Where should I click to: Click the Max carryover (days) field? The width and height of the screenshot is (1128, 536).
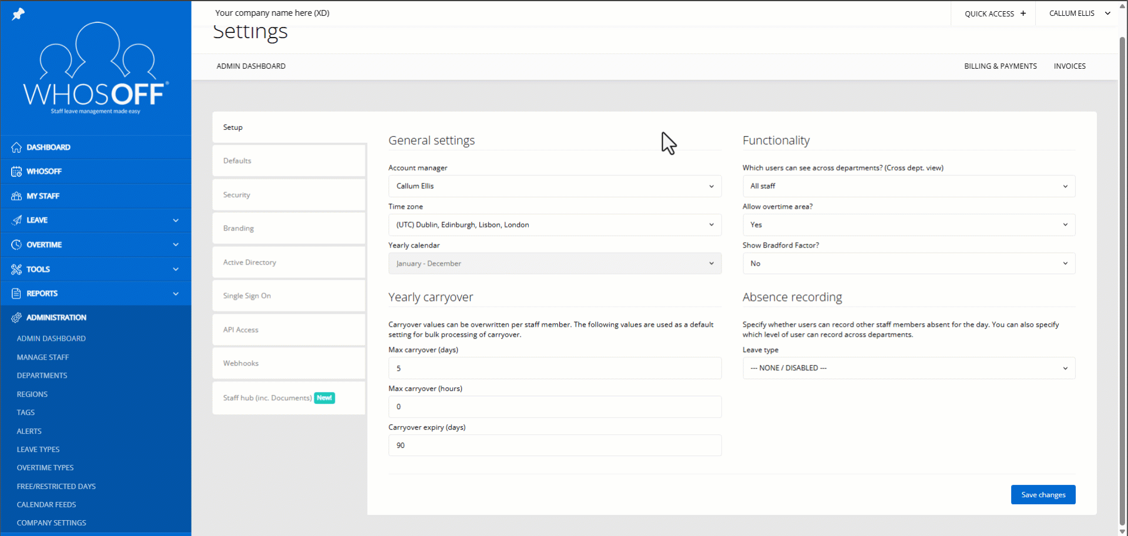[554, 369]
